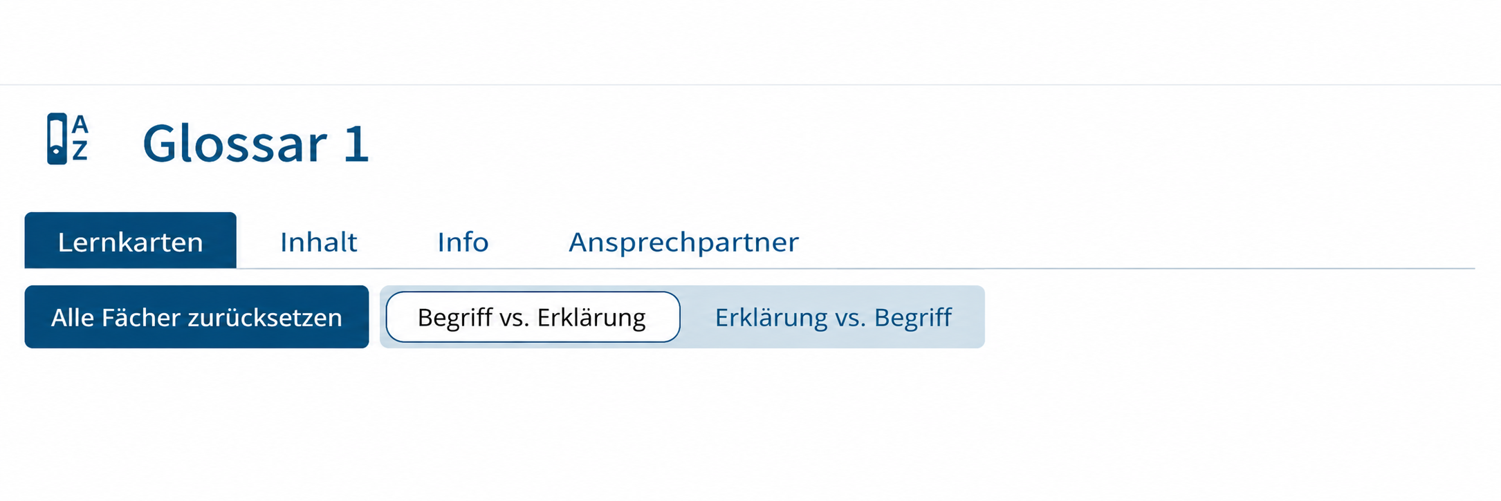View contact persons under Ansprechpartner
1501x501 pixels.
[683, 242]
